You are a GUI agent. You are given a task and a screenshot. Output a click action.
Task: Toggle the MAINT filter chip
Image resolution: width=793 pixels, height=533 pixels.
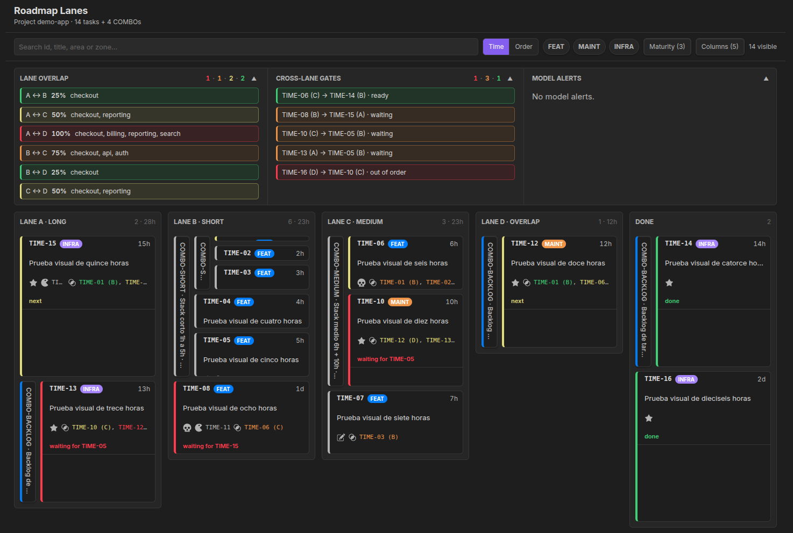[589, 47]
